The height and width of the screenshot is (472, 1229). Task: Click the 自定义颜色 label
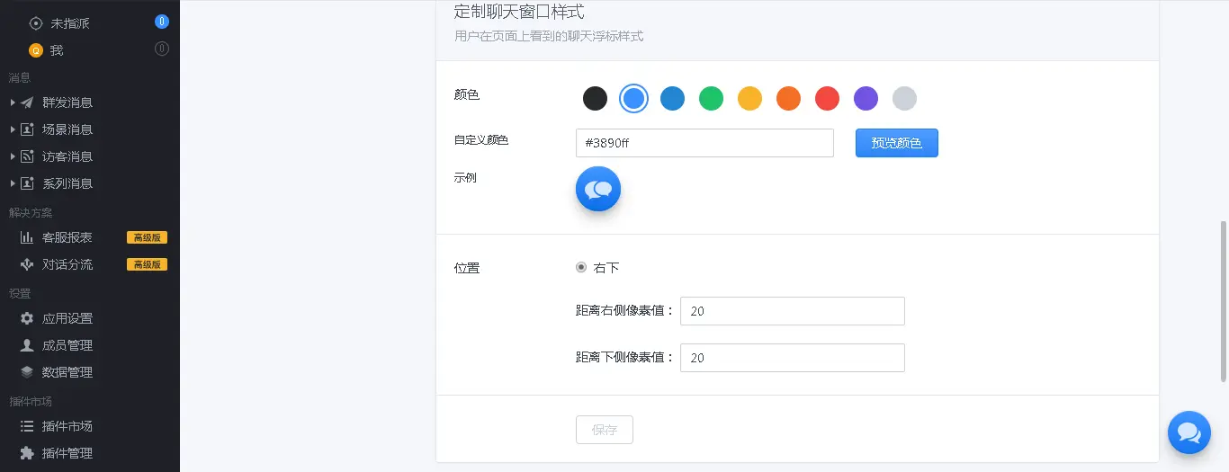(x=481, y=140)
